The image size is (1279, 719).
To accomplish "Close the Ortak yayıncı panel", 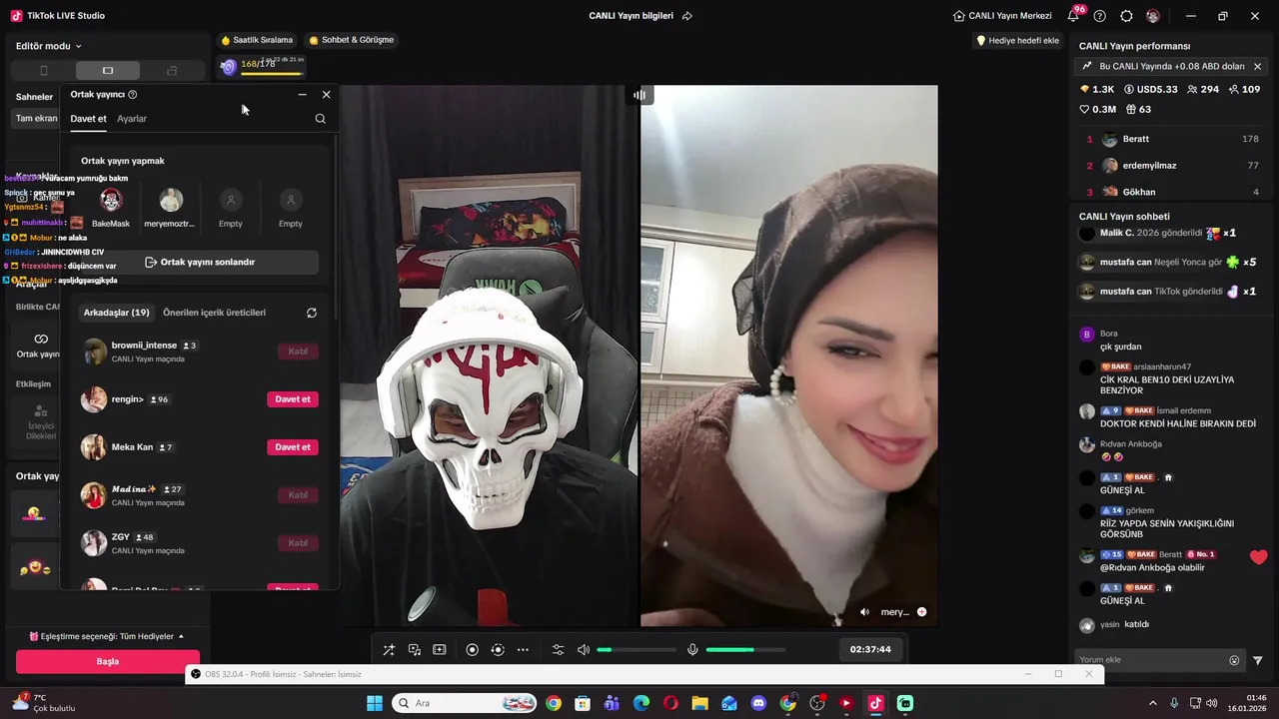I will click(326, 95).
